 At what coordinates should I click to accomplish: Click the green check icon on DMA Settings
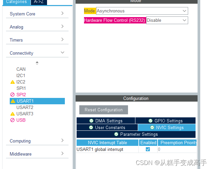91,121
